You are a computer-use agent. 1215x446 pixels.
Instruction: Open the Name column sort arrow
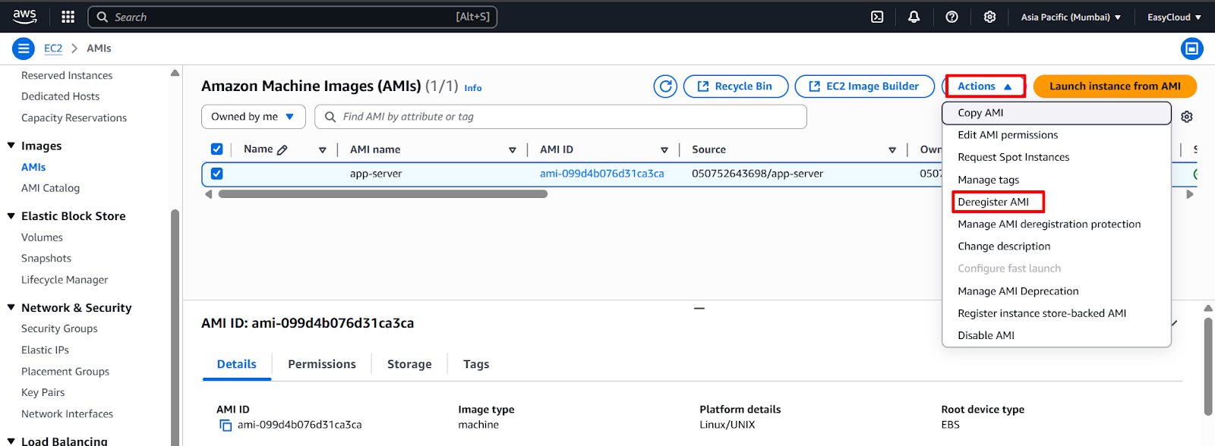tap(323, 150)
